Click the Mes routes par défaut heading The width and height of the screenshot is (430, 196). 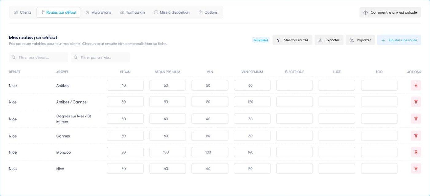click(x=33, y=37)
